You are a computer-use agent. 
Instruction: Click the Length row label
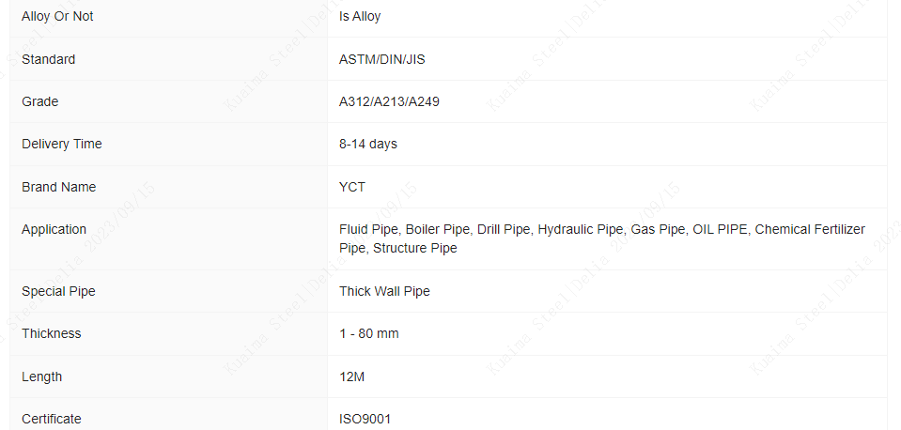tap(41, 377)
